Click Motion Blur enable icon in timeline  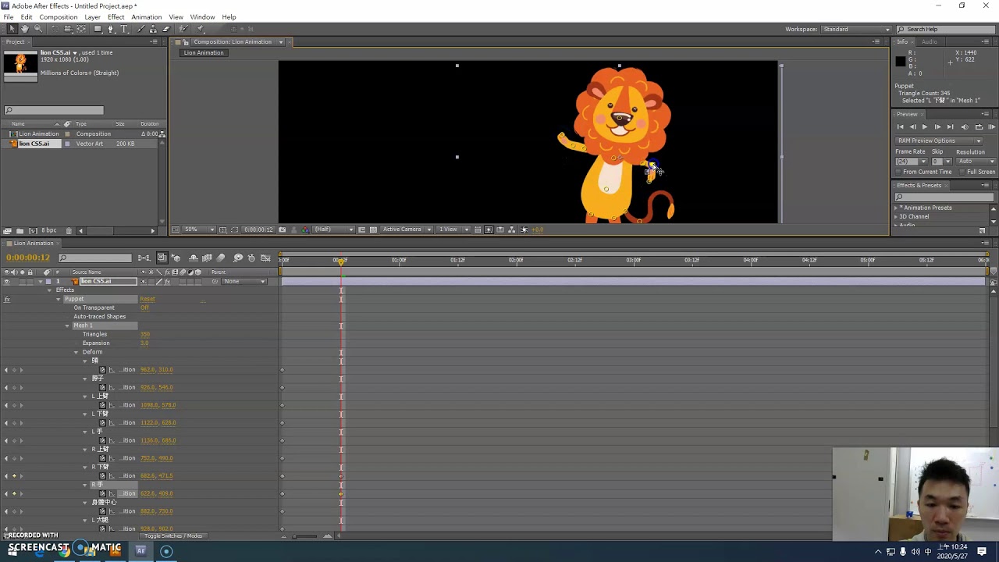click(221, 258)
